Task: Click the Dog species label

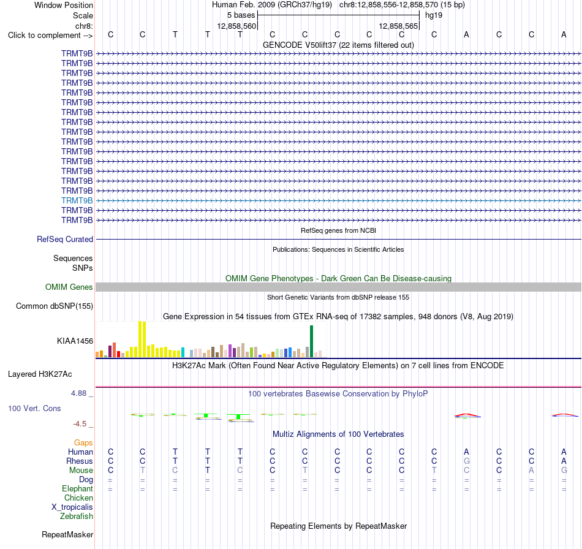Action: [x=86, y=480]
